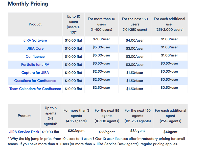Select the Portfolio for JIRA link
Screen dimensions: 206x150
(35, 65)
